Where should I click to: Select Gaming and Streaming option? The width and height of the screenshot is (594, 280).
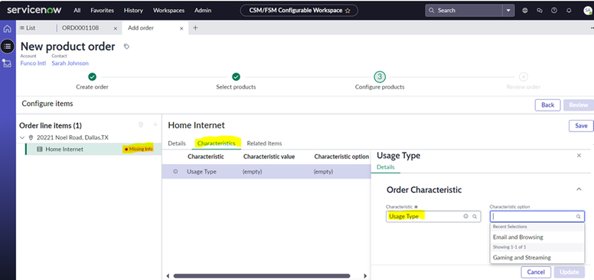537,257
